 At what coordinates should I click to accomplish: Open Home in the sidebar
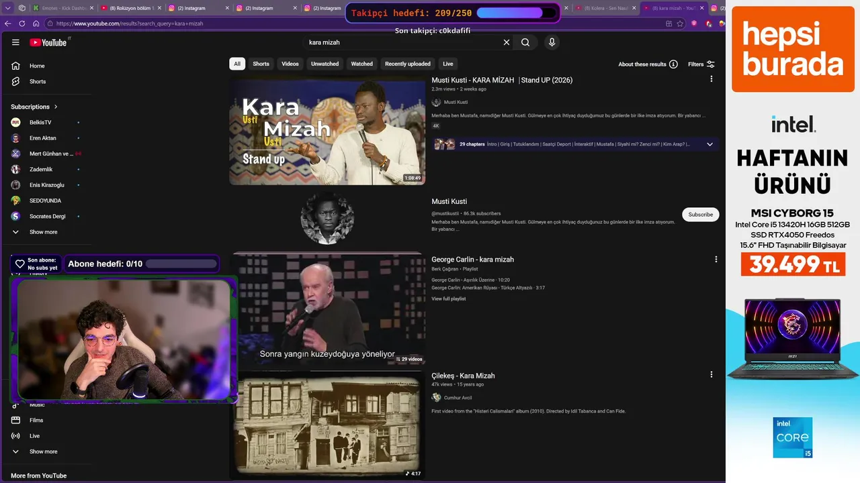37,66
